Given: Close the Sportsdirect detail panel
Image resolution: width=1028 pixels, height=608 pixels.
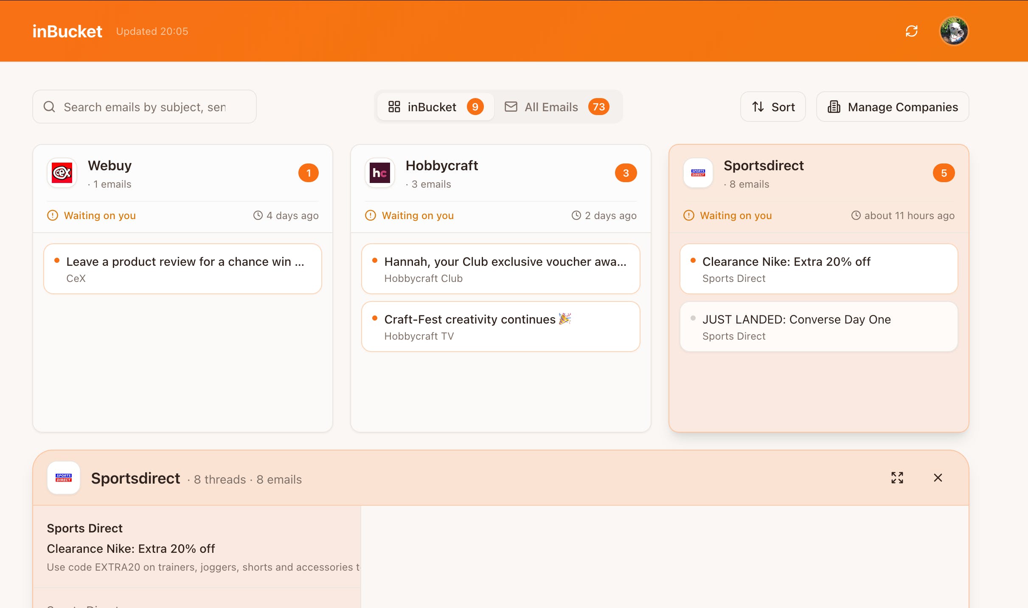Looking at the screenshot, I should pos(938,478).
